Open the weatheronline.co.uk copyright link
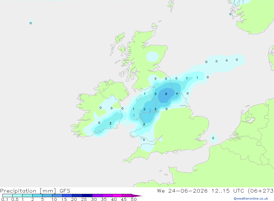 251,199
